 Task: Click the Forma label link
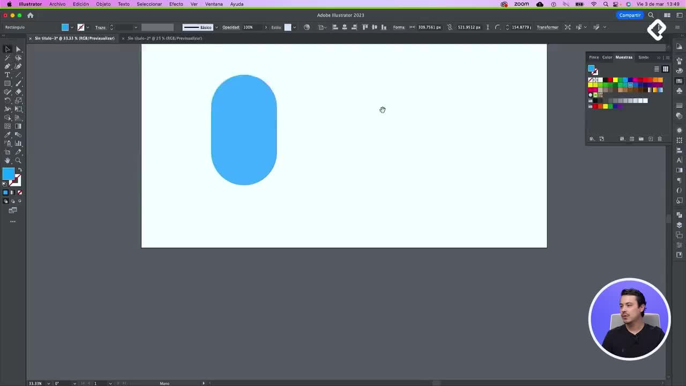[399, 27]
